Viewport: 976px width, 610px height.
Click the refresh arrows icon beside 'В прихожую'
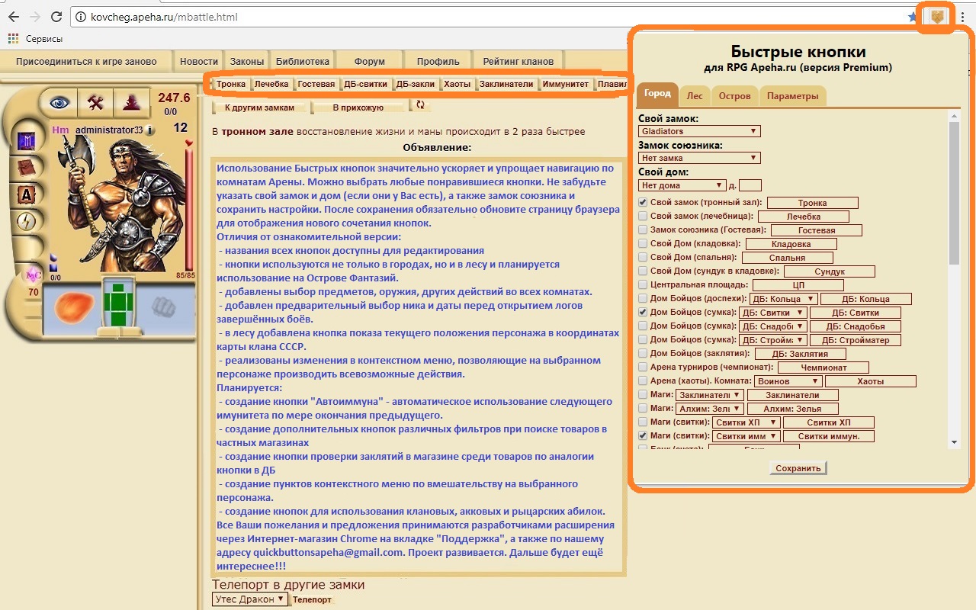click(x=419, y=106)
